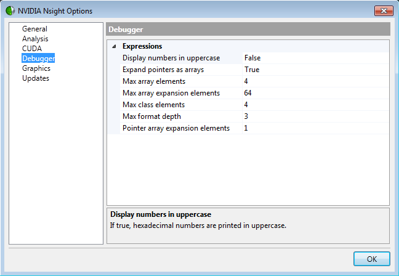Select the Max class elements property label

click(x=154, y=105)
